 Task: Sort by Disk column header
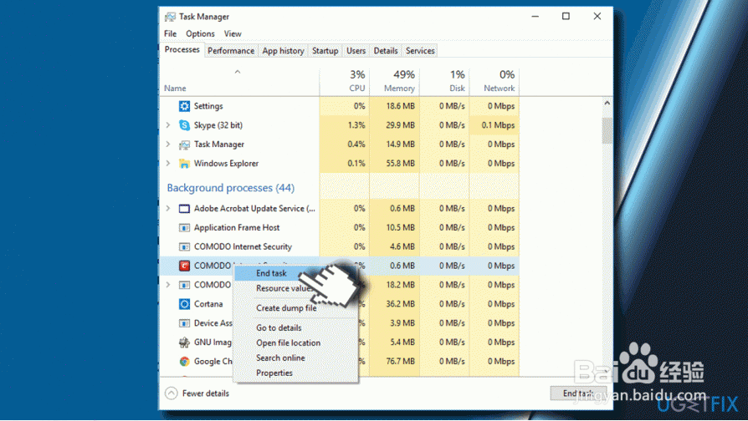point(444,81)
